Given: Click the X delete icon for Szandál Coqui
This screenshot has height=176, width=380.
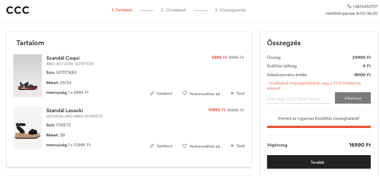Looking at the screenshot, I should [232, 93].
